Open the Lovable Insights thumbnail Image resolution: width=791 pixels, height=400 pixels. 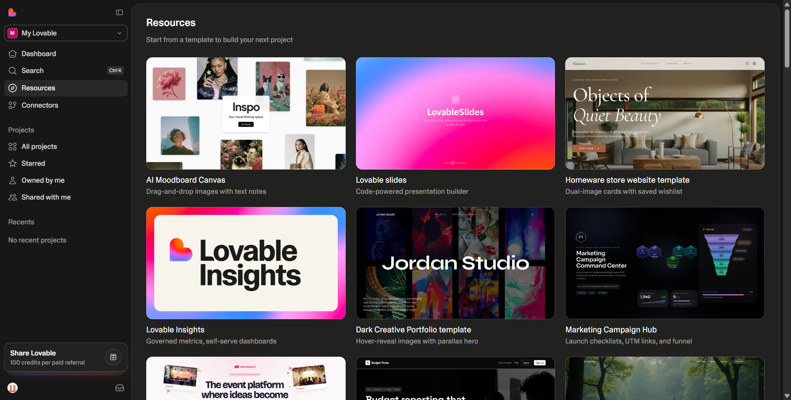(246, 263)
